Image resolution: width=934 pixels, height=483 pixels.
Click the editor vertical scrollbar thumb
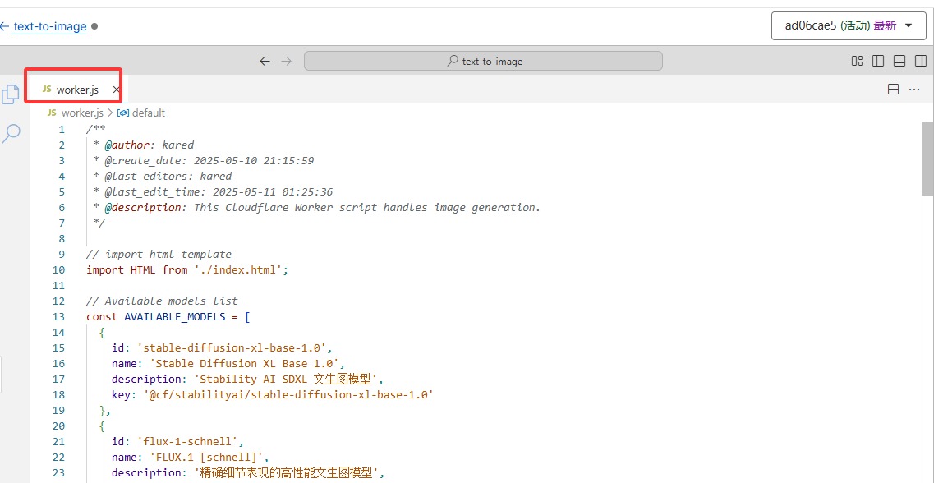point(927,158)
